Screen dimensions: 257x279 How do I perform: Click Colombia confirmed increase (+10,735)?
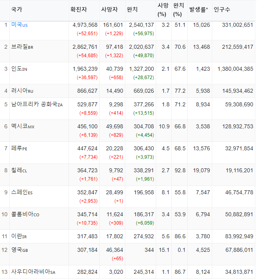coord(87,223)
